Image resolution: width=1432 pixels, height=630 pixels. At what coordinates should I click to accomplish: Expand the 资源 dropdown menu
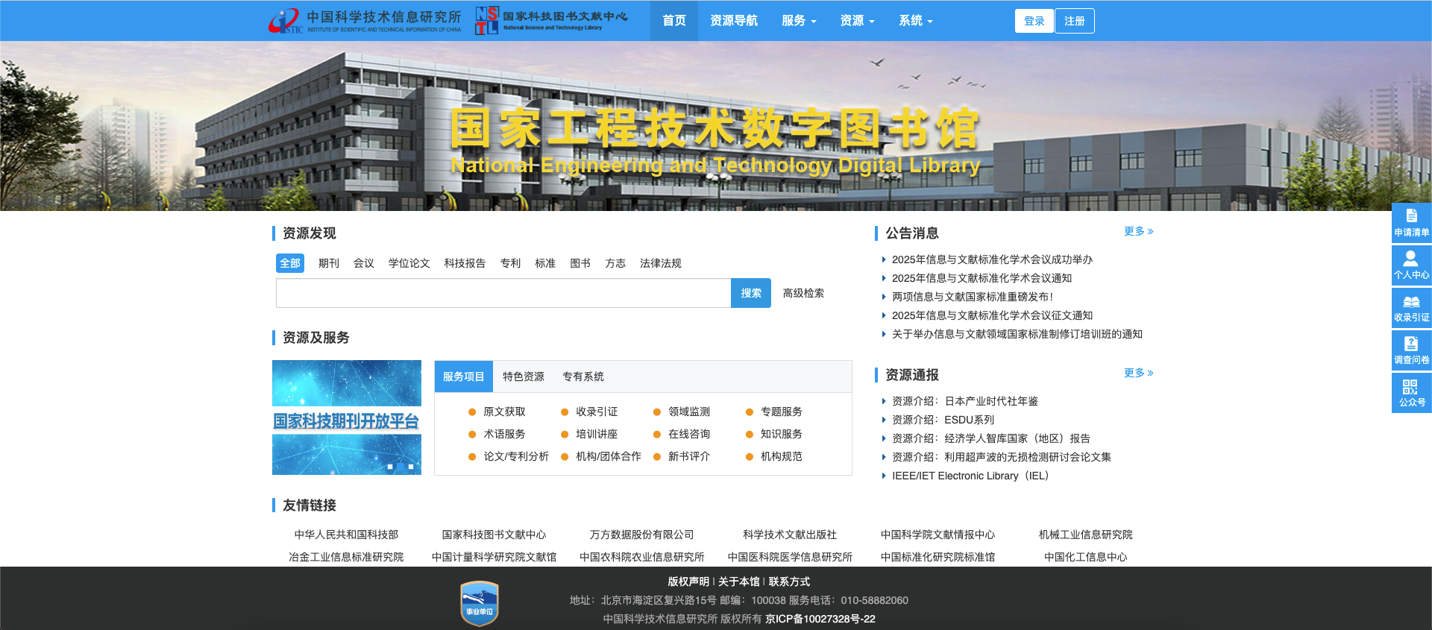coord(857,21)
